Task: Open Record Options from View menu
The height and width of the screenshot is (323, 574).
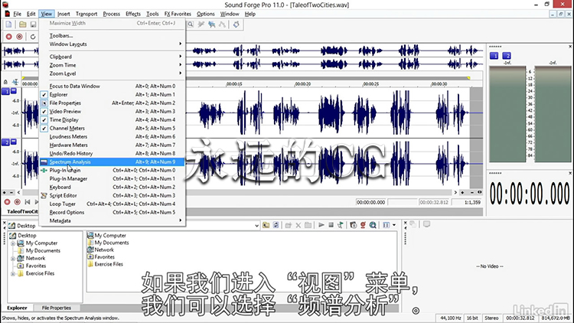Action: [x=112, y=213]
